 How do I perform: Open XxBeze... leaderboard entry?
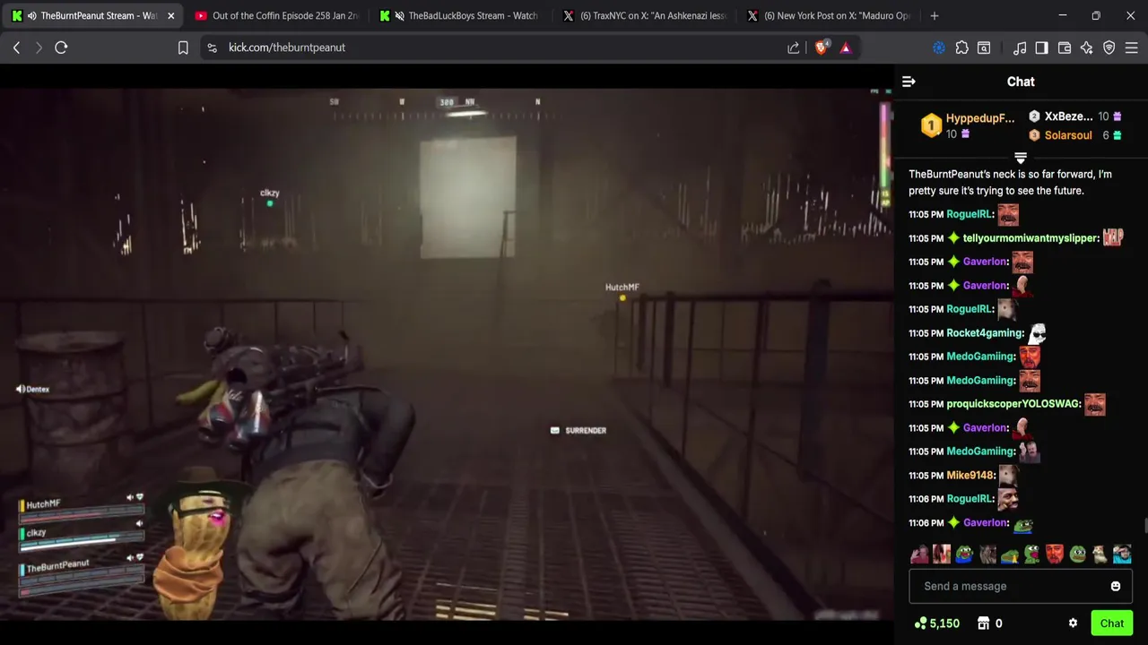1068,116
